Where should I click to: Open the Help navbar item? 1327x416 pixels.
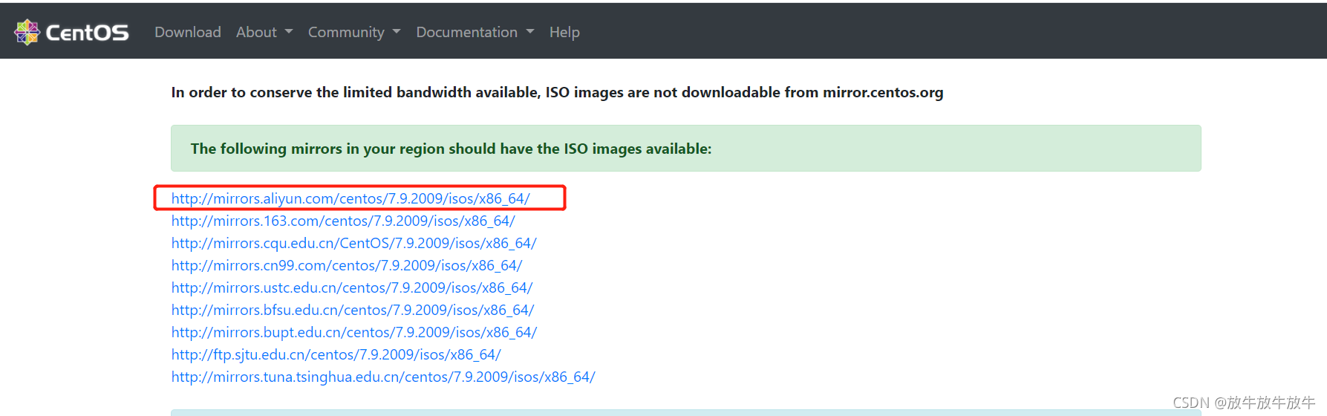[564, 32]
